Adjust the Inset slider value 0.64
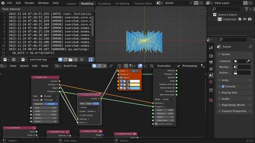The width and height of the screenshot is (255, 143). pos(165,110)
